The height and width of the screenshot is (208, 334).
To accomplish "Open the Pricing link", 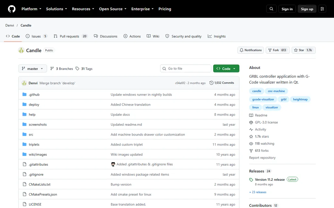I will pos(165,9).
